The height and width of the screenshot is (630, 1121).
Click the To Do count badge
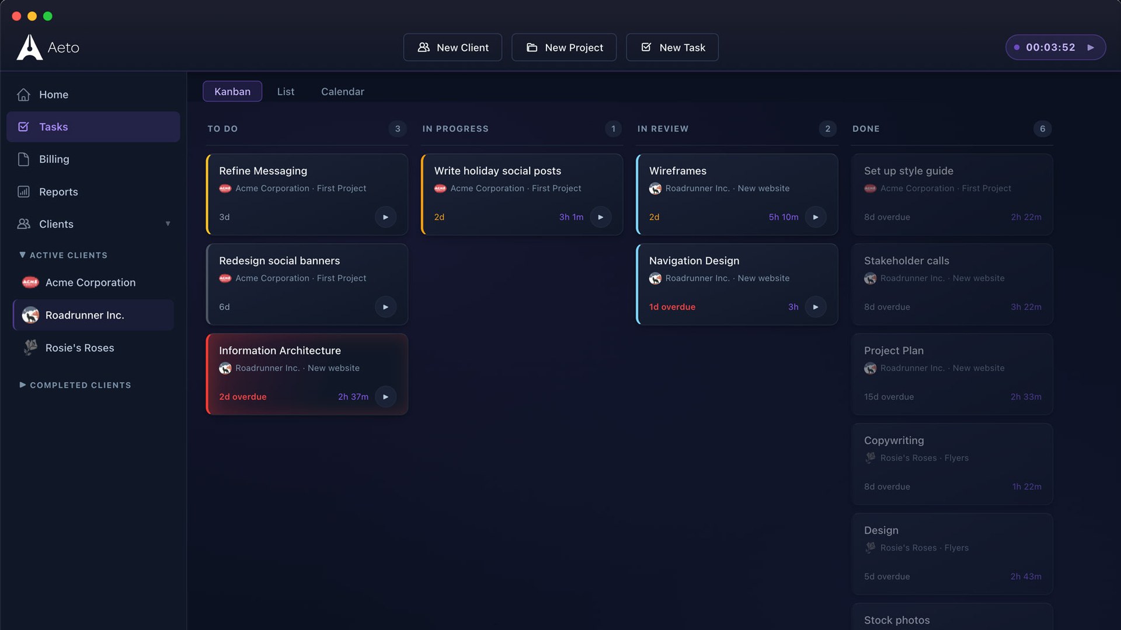pyautogui.click(x=398, y=129)
